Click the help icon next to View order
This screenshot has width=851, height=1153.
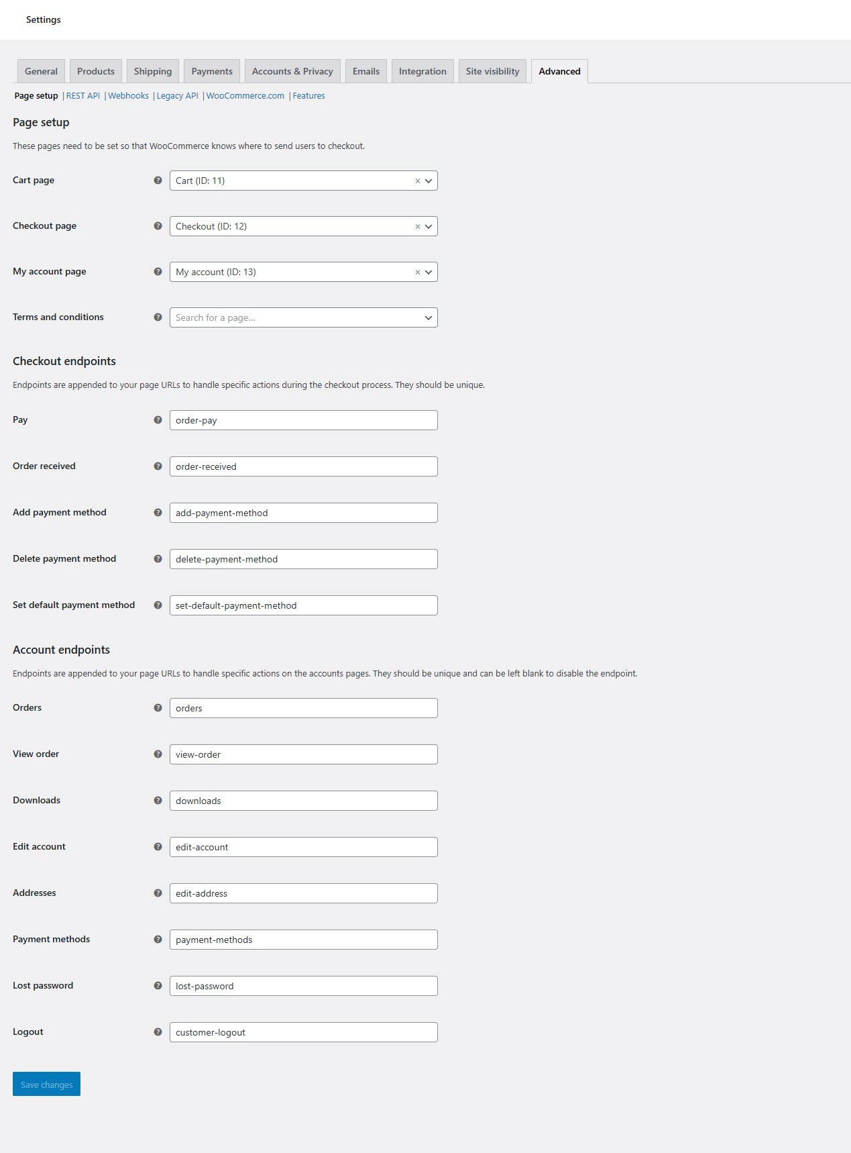tap(158, 754)
